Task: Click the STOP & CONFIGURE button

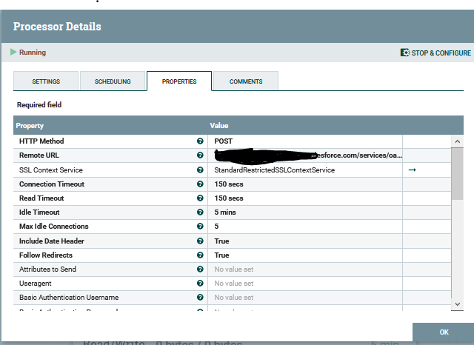Action: pos(435,53)
